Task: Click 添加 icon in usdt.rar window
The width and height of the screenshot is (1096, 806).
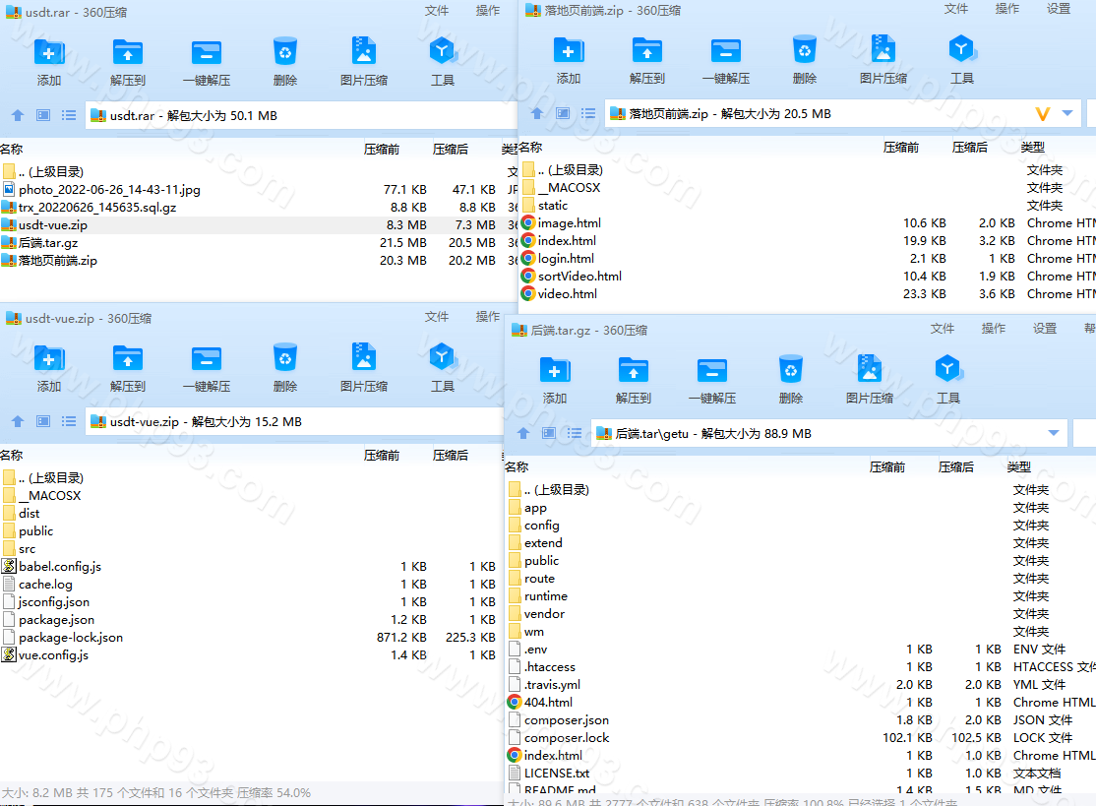Action: 48,51
